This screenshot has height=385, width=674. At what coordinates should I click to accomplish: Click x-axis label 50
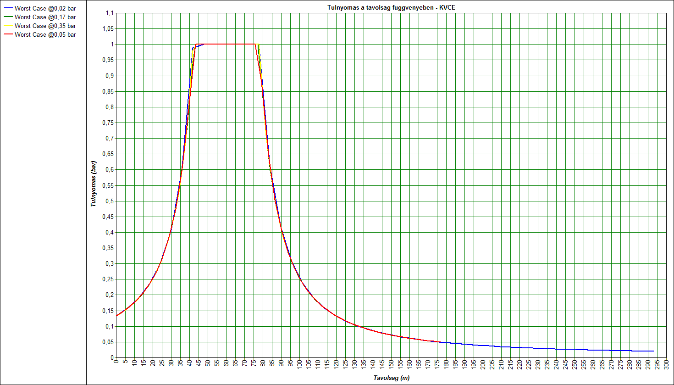point(208,363)
